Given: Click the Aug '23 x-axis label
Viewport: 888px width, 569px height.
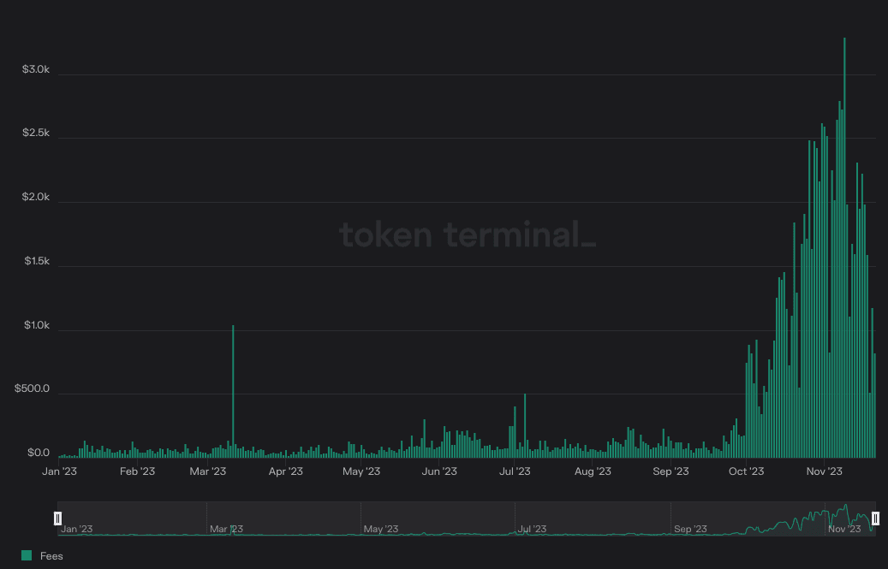Looking at the screenshot, I should point(593,471).
